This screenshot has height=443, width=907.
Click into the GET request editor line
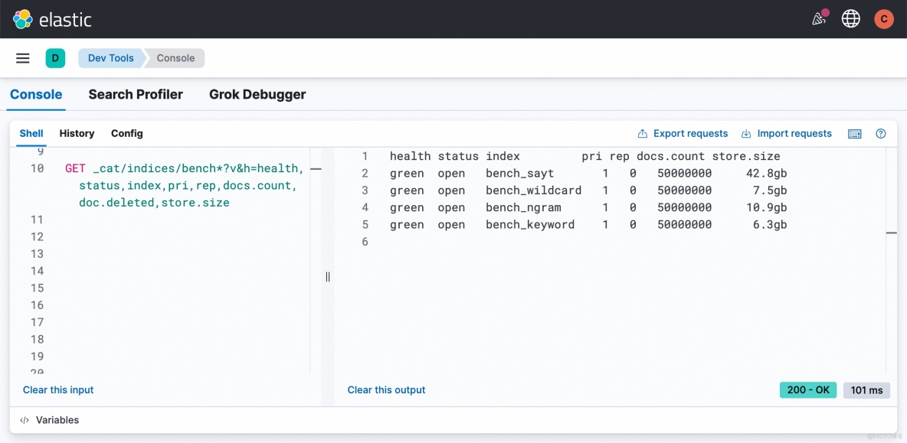(x=184, y=168)
